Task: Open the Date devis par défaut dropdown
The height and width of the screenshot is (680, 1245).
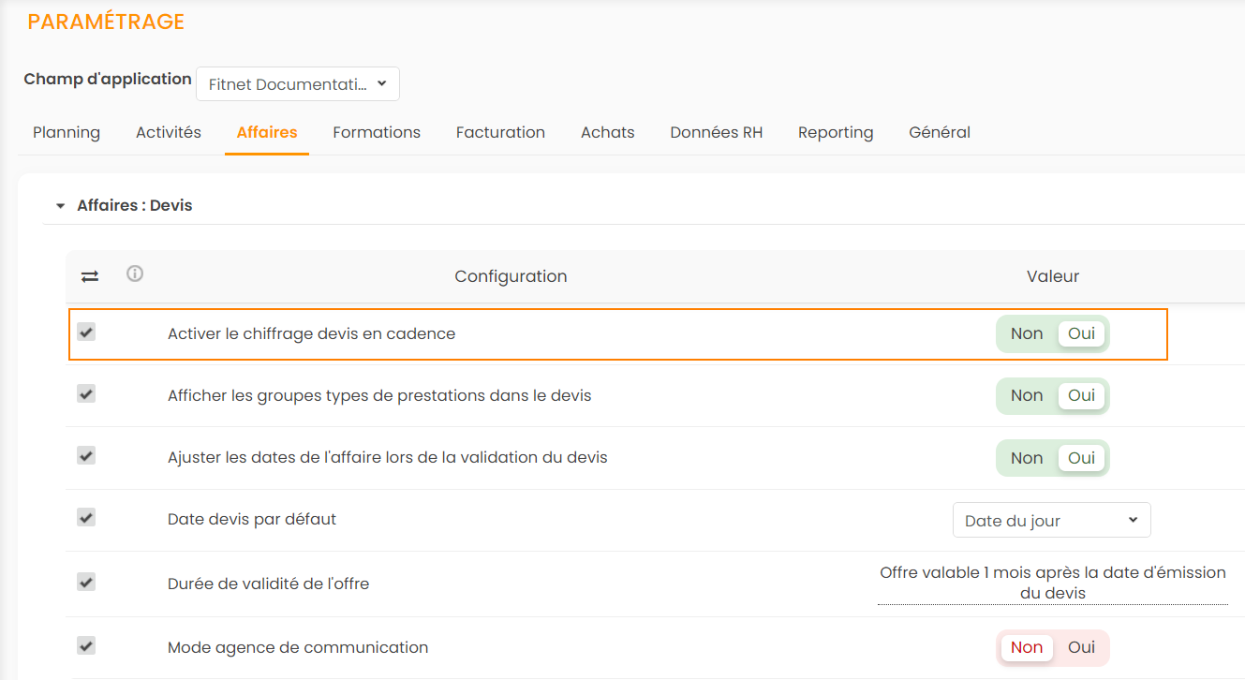Action: [1051, 521]
